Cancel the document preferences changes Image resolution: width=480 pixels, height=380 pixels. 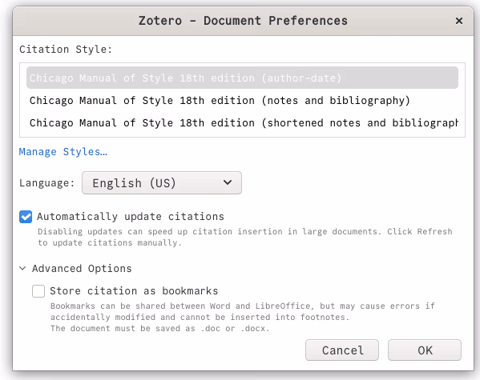click(342, 350)
